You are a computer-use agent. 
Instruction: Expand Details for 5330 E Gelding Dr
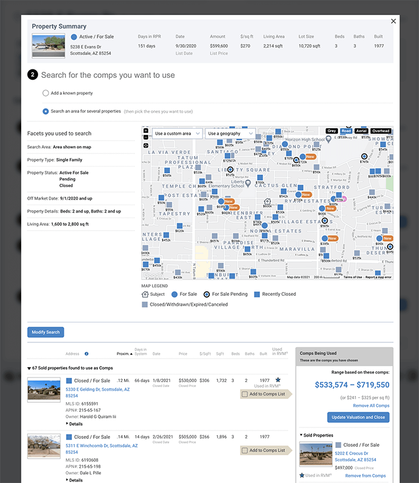click(x=74, y=424)
